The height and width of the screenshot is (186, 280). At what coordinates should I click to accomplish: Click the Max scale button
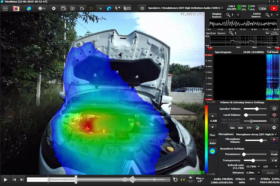212,135
